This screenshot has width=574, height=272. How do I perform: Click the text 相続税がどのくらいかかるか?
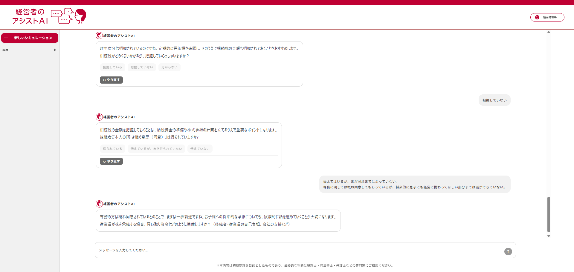pyautogui.click(x=121, y=56)
